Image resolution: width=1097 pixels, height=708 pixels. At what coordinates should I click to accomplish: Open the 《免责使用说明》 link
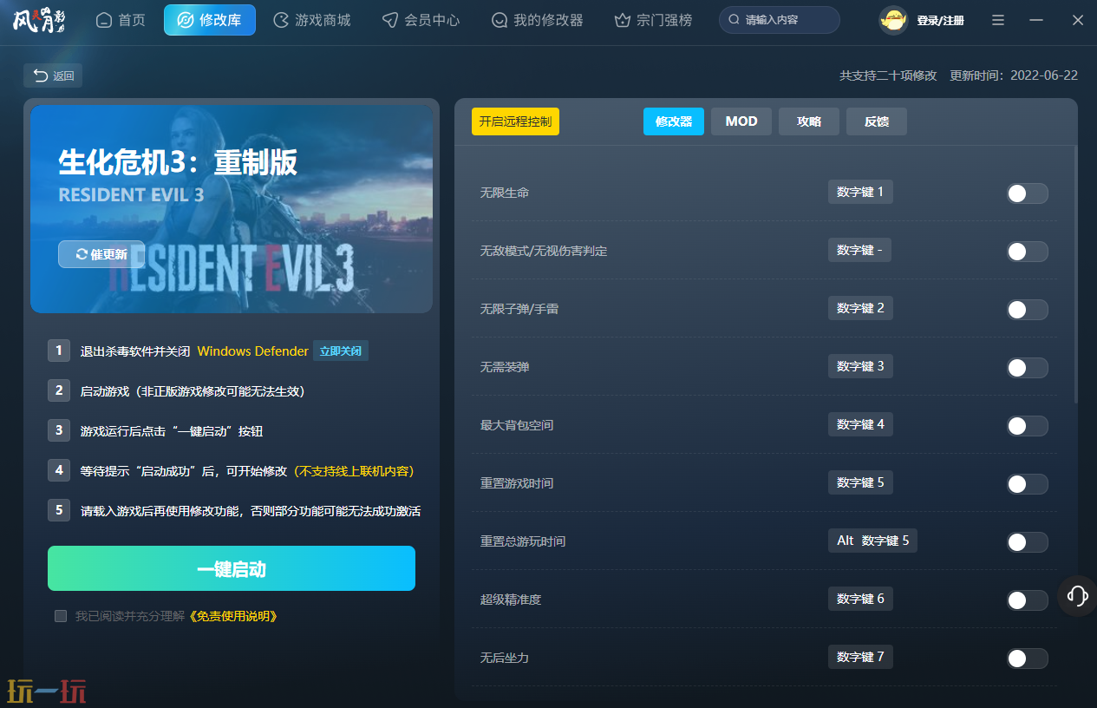(233, 616)
